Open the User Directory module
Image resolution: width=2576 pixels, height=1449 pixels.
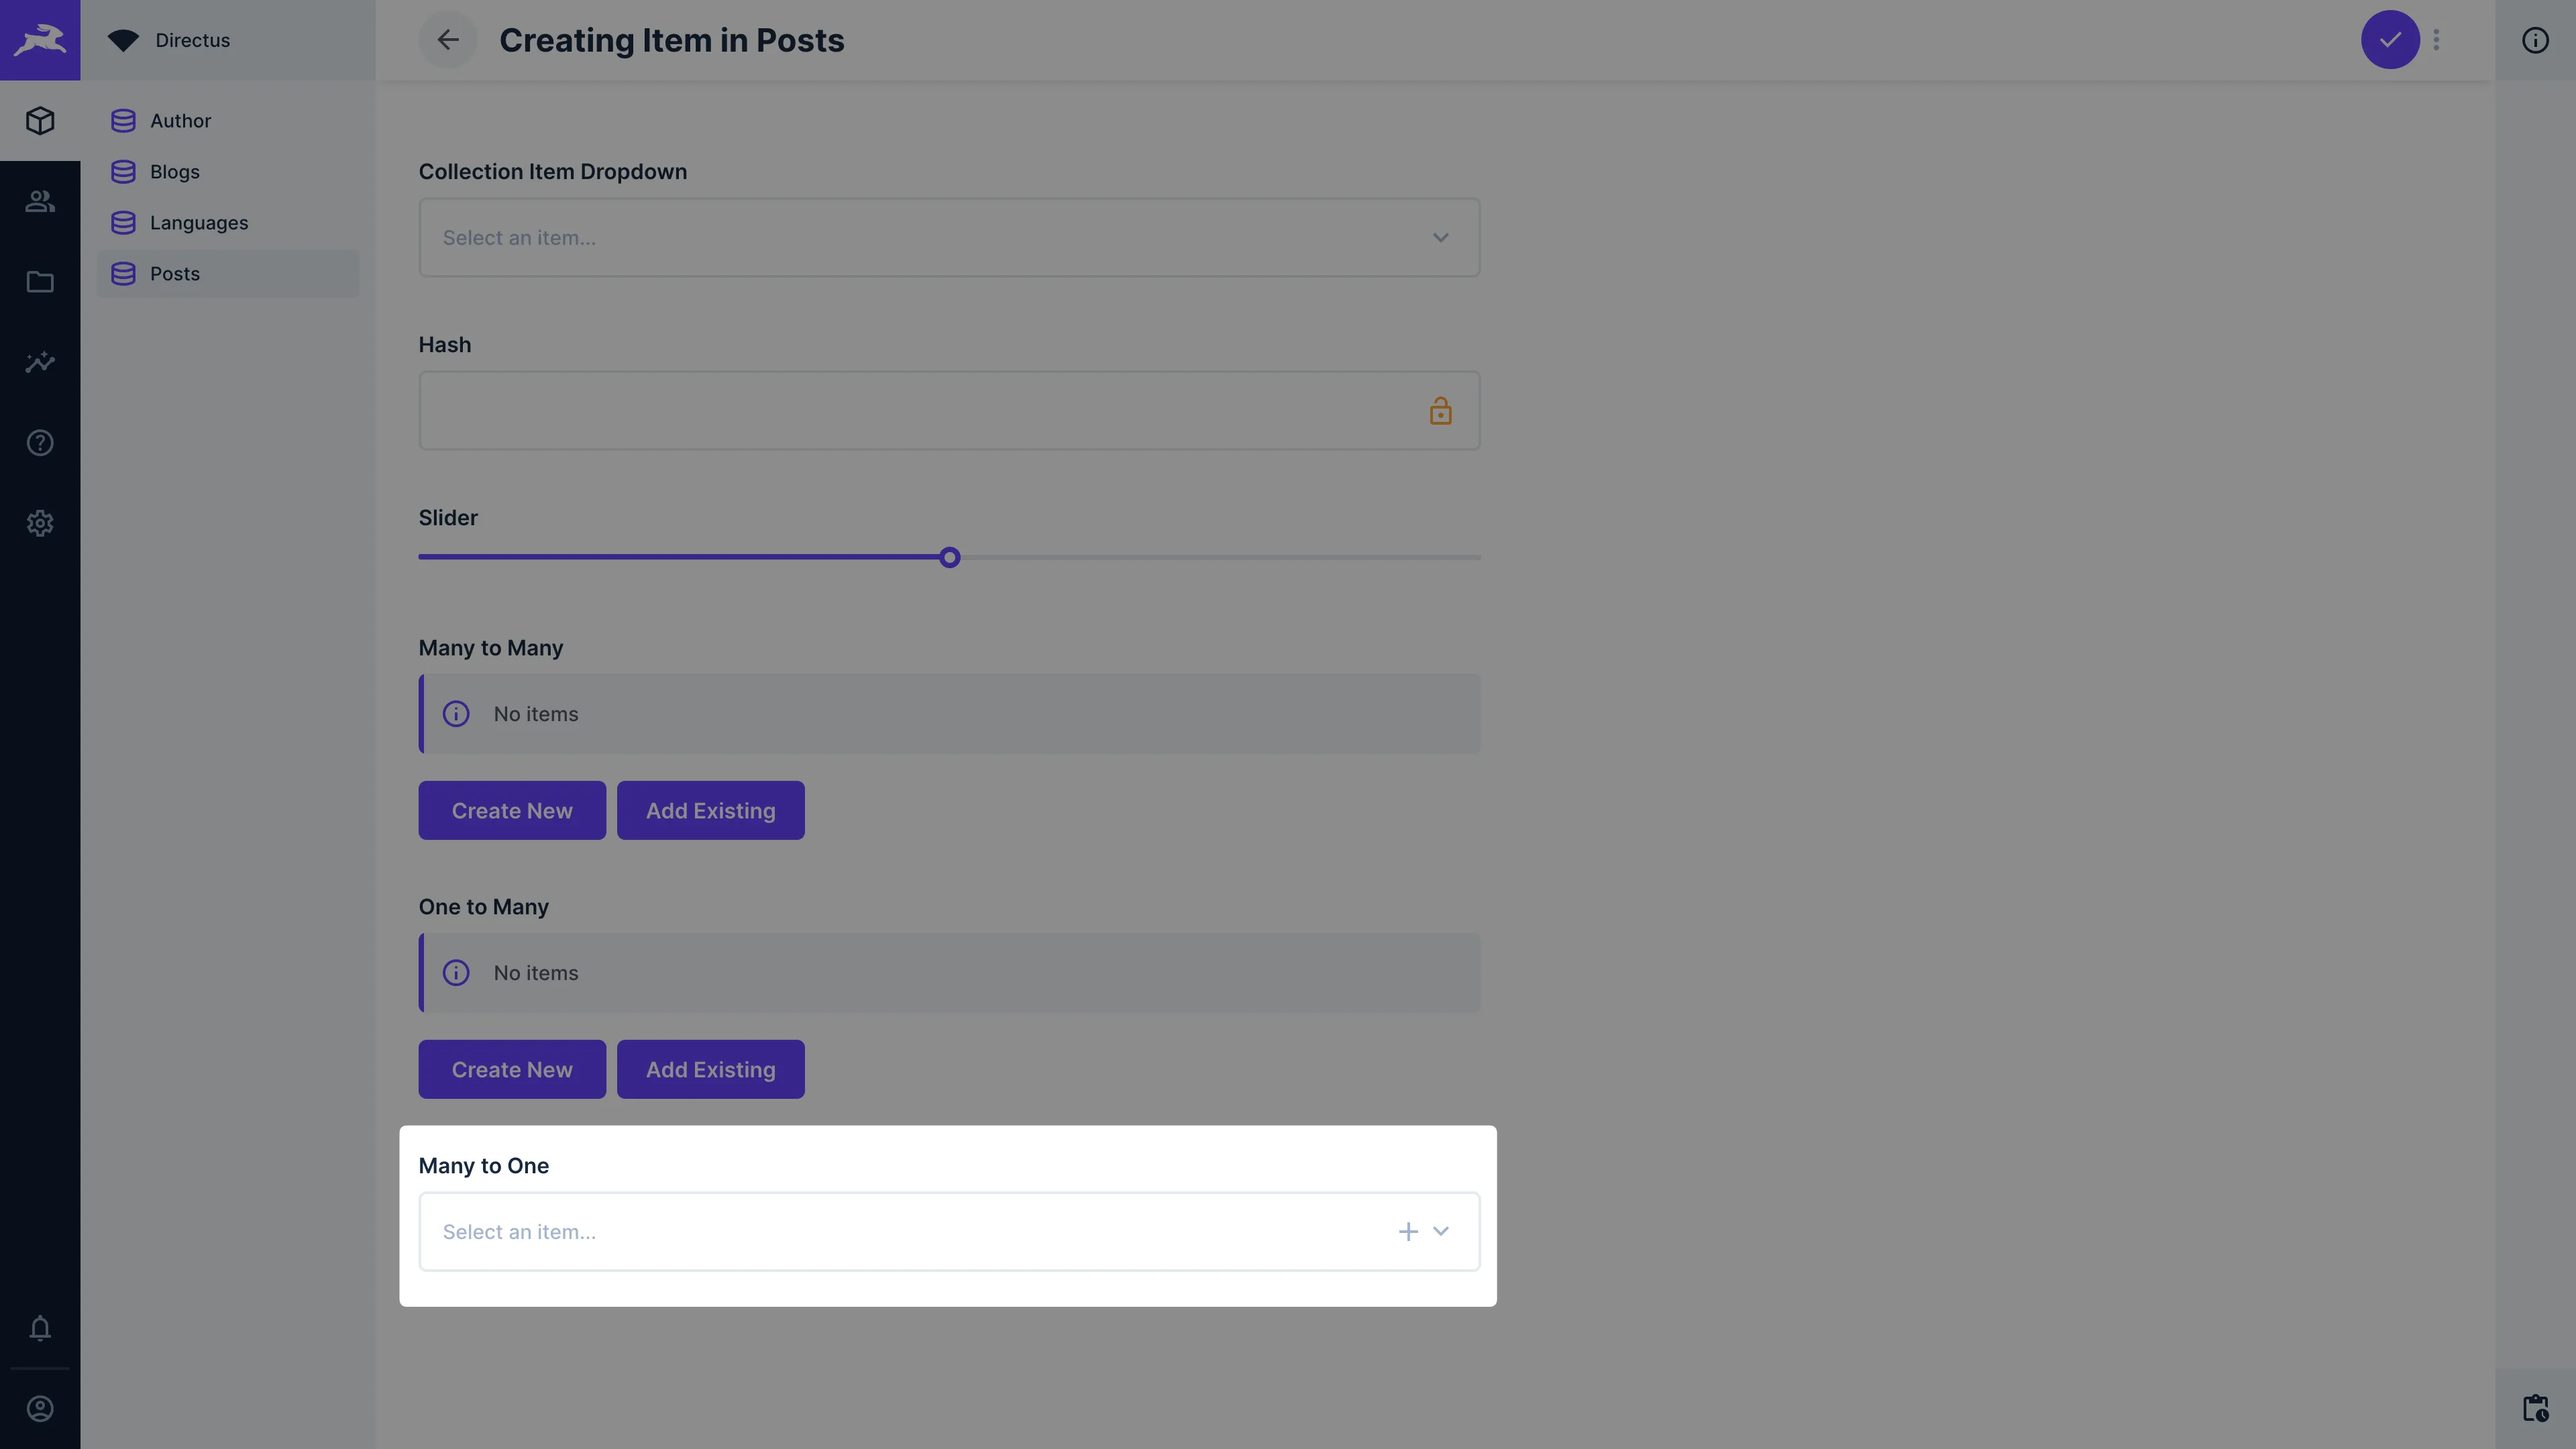[x=40, y=201]
